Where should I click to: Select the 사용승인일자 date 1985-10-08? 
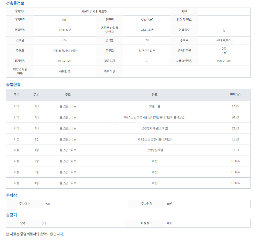click(224, 61)
